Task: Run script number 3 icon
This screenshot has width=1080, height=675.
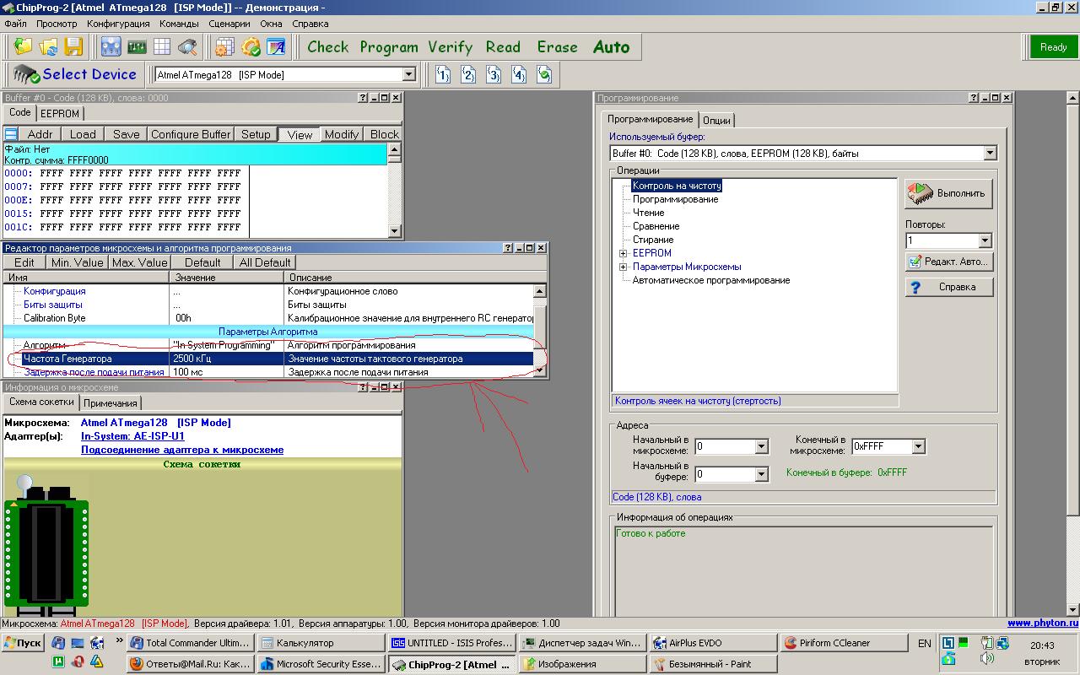Action: coord(494,75)
